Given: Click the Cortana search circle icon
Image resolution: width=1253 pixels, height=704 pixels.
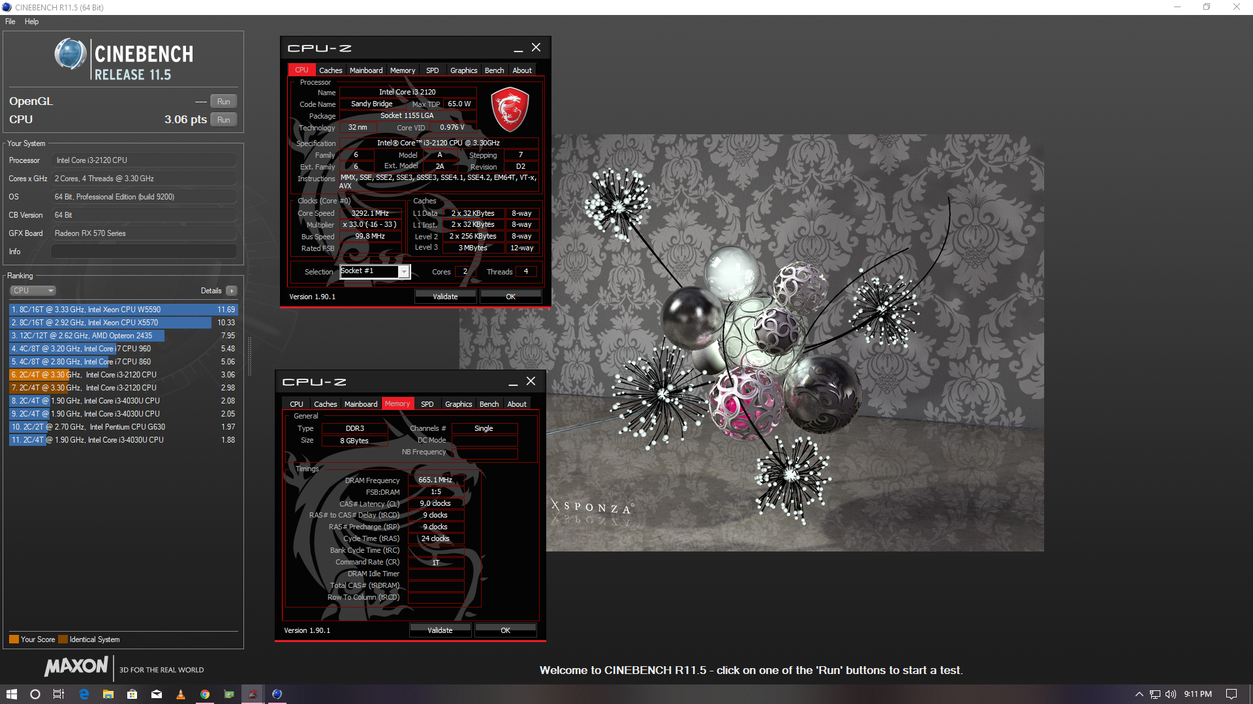Looking at the screenshot, I should [35, 694].
